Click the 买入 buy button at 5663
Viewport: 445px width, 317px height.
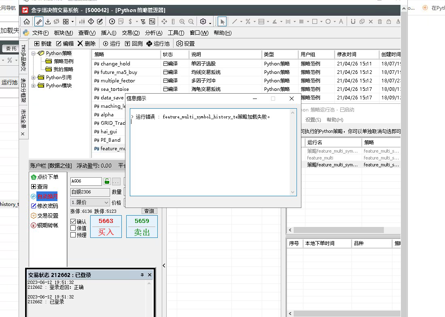click(106, 227)
